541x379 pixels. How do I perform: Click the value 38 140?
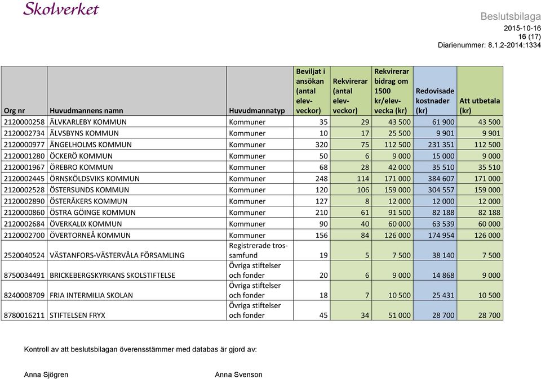coord(444,255)
